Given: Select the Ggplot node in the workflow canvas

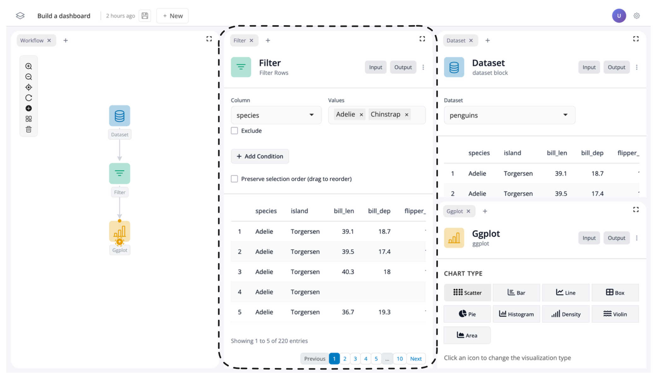Looking at the screenshot, I should [x=119, y=232].
